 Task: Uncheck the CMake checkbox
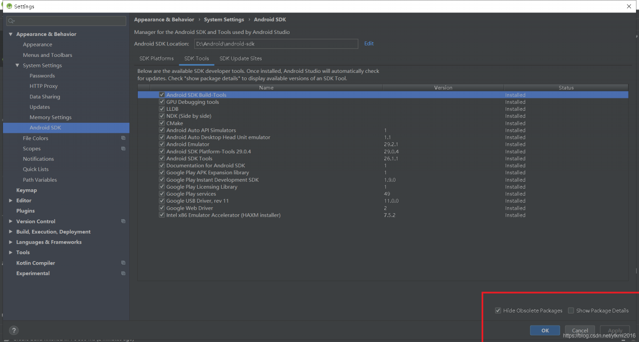coord(162,123)
